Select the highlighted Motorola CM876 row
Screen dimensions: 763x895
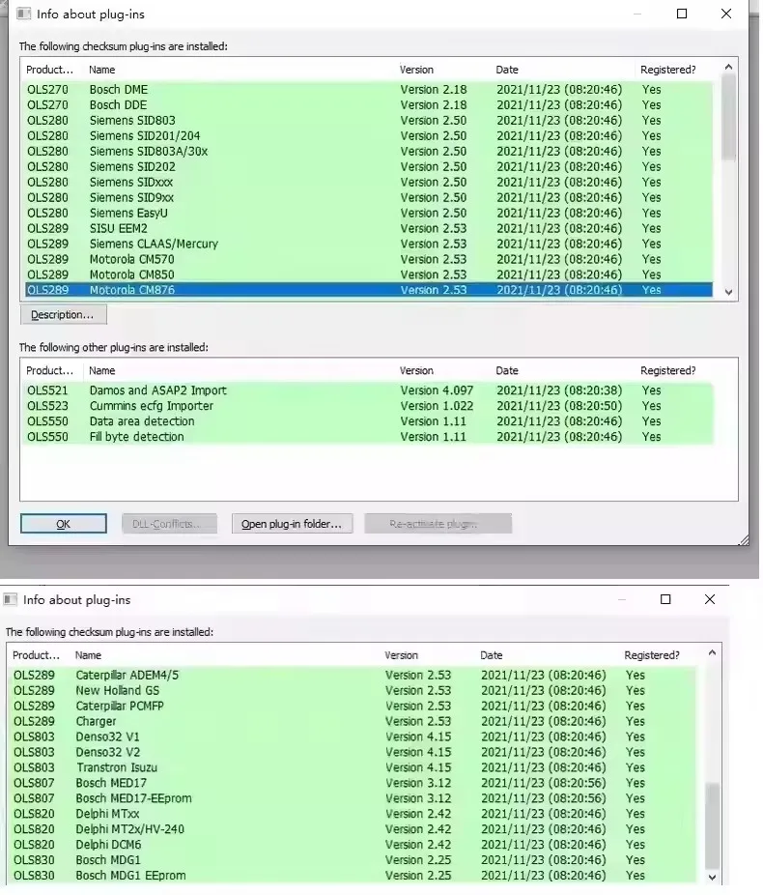369,290
